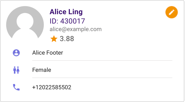Click the number 430017 in the ID line

73,21
